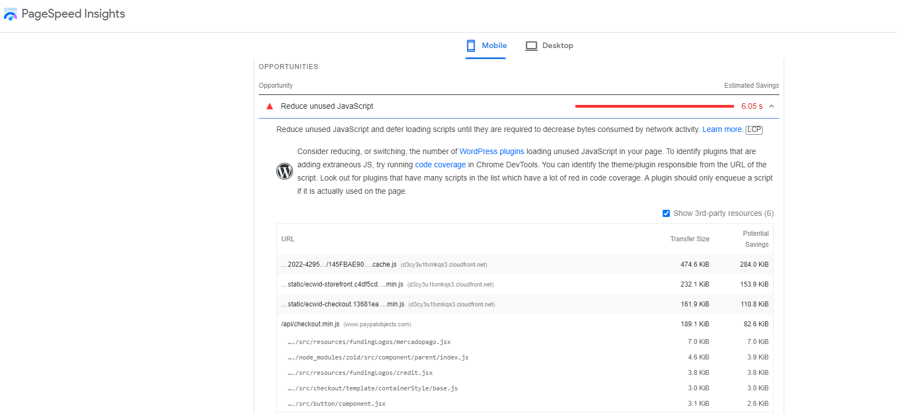The width and height of the screenshot is (897, 413).
Task: Click the LCP metric badge
Action: pos(754,130)
